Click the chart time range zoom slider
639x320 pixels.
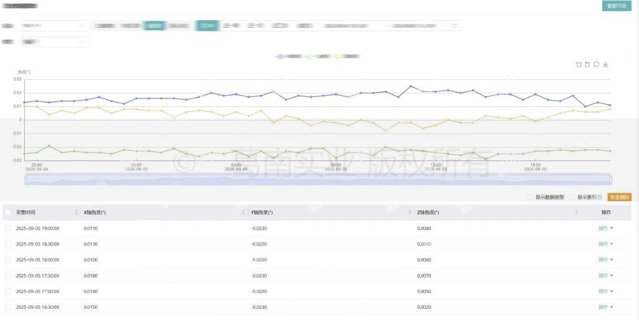coord(318,179)
